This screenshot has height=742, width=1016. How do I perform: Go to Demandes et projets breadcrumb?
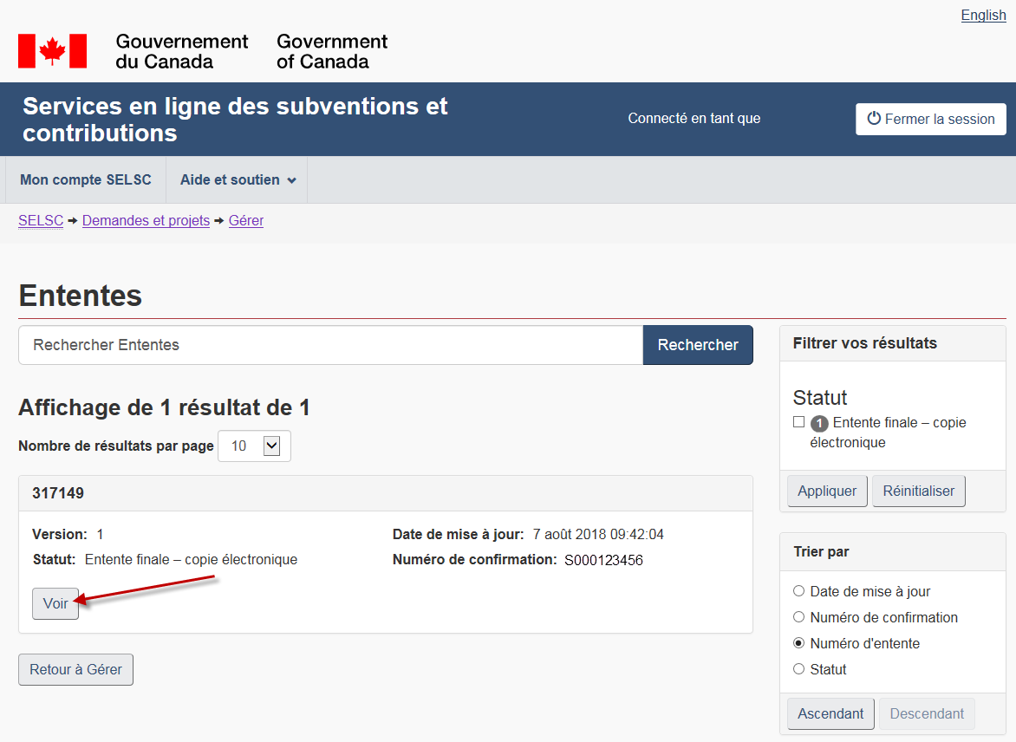(x=146, y=221)
